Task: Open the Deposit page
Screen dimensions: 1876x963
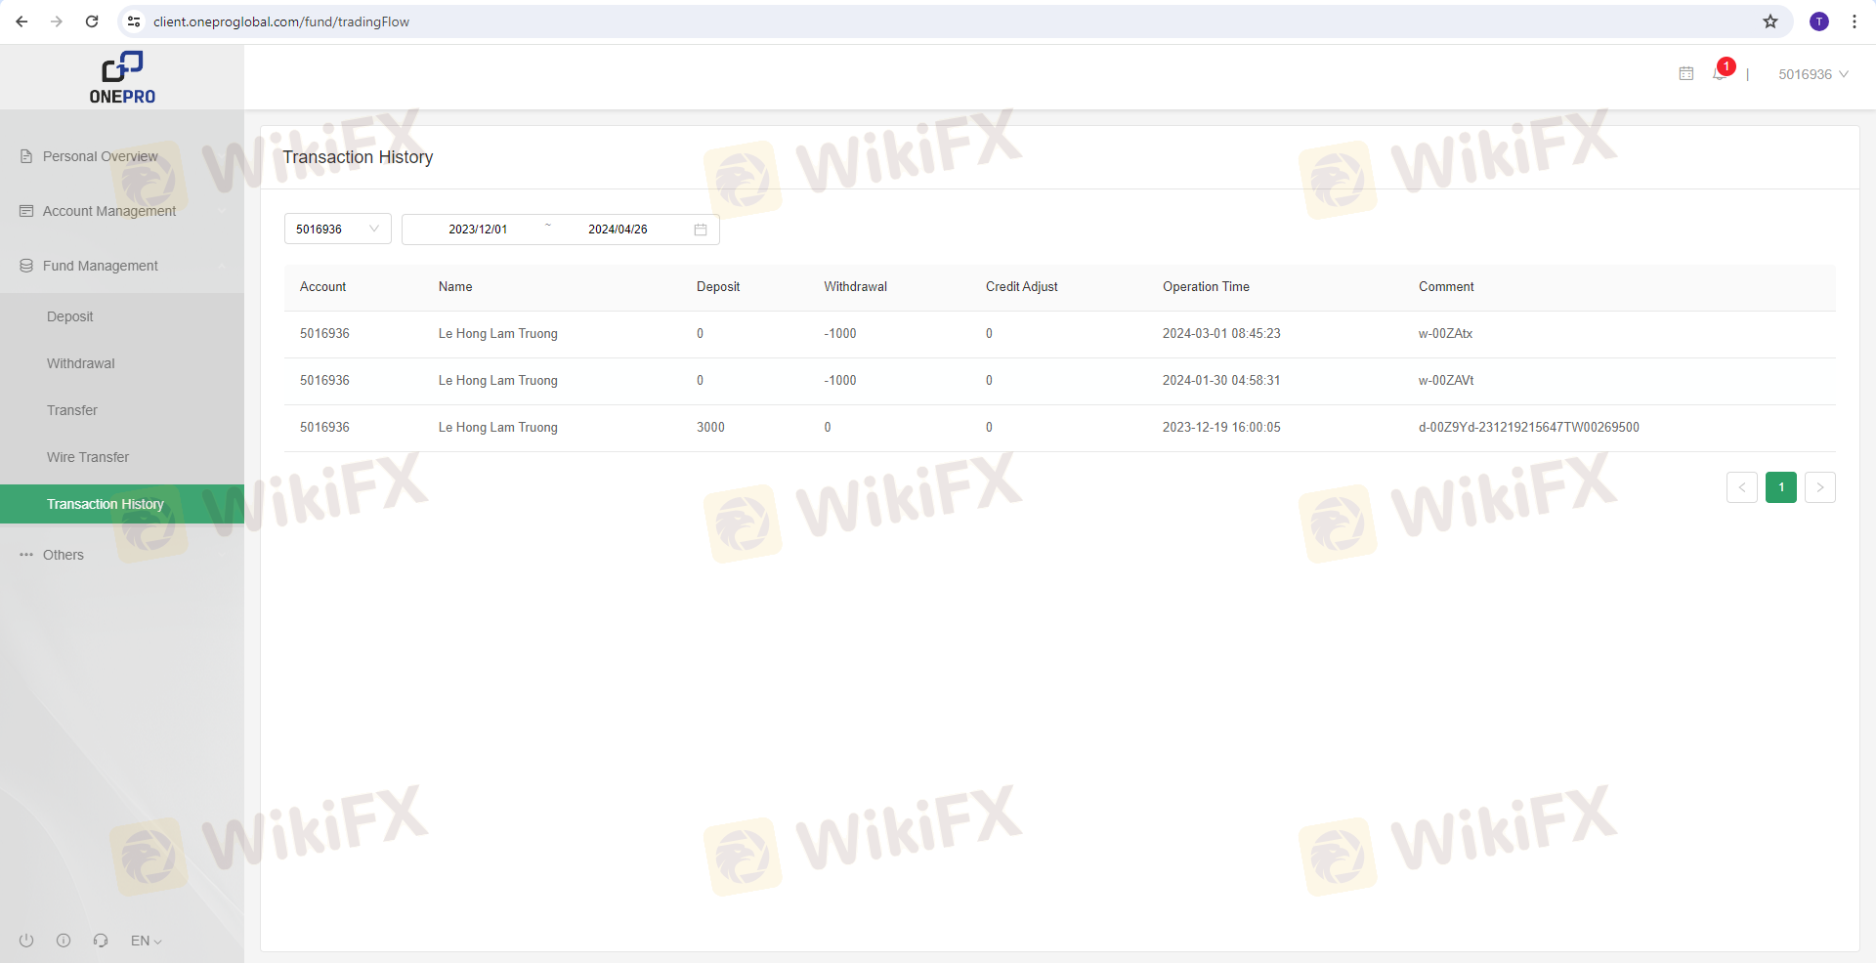Action: [x=122, y=316]
